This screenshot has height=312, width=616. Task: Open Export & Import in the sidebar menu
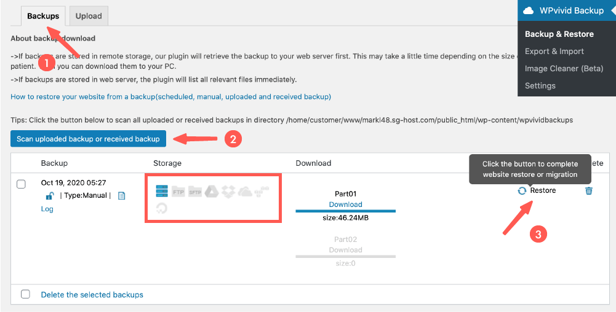[554, 52]
